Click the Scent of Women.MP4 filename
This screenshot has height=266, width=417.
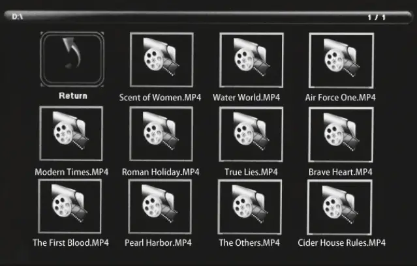click(x=160, y=98)
